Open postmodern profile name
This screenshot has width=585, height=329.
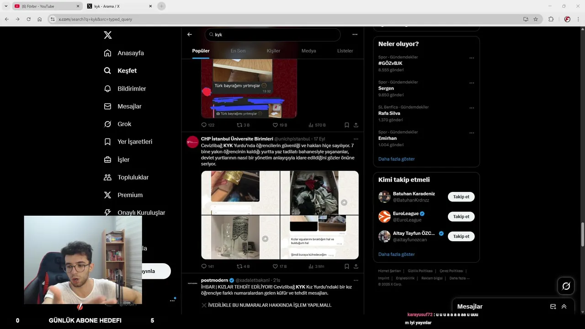coord(214,280)
